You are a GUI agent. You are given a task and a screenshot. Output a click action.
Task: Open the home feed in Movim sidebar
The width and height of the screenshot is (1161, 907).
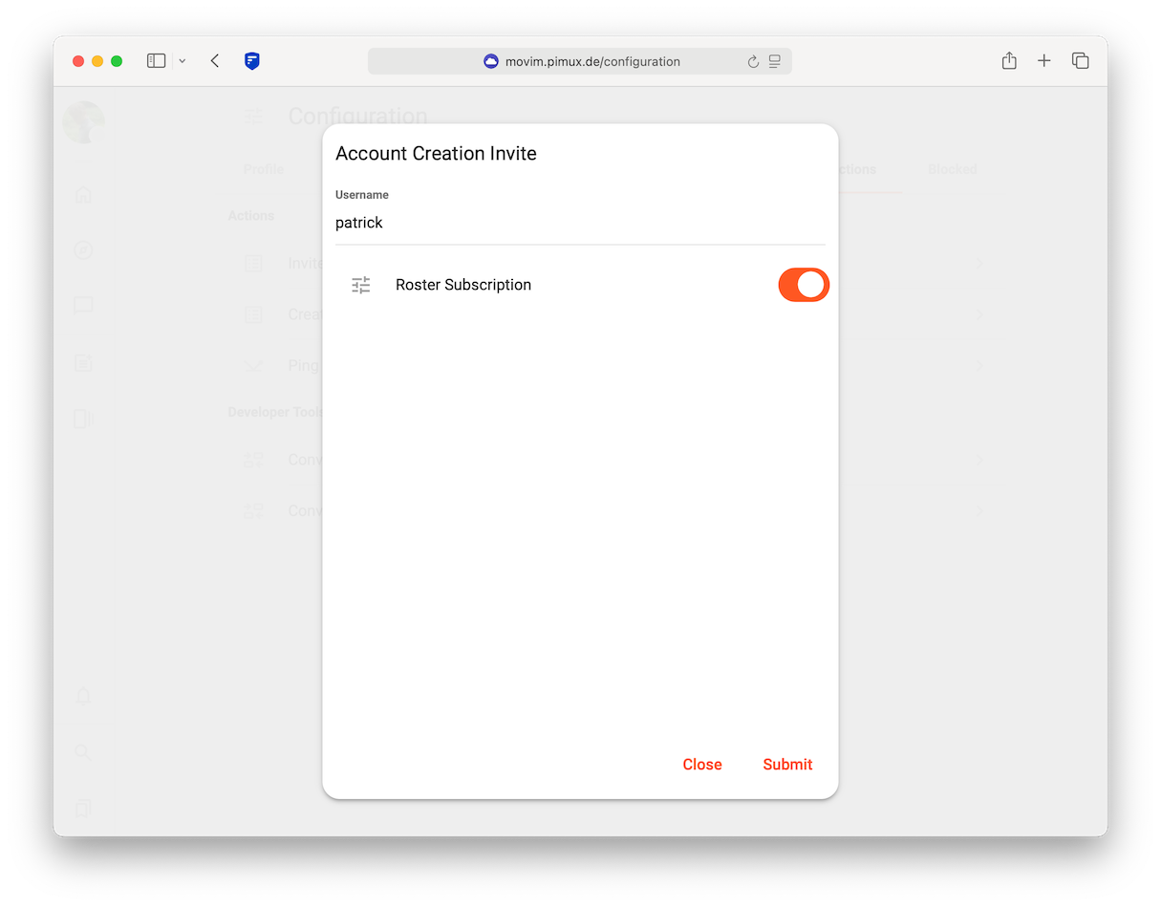[83, 194]
